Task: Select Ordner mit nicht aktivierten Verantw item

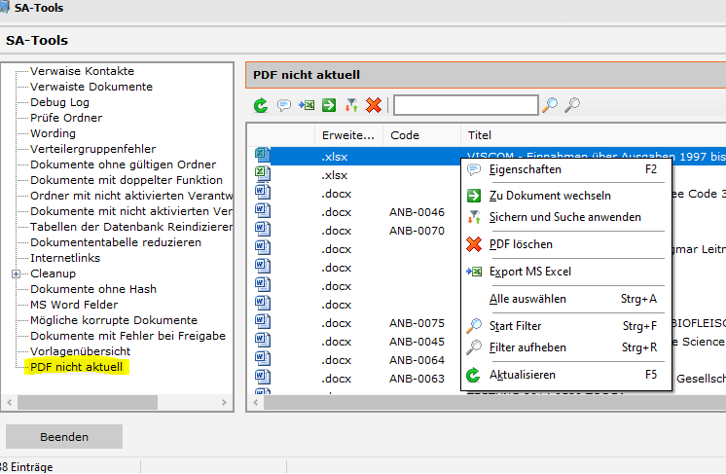Action: [x=131, y=196]
